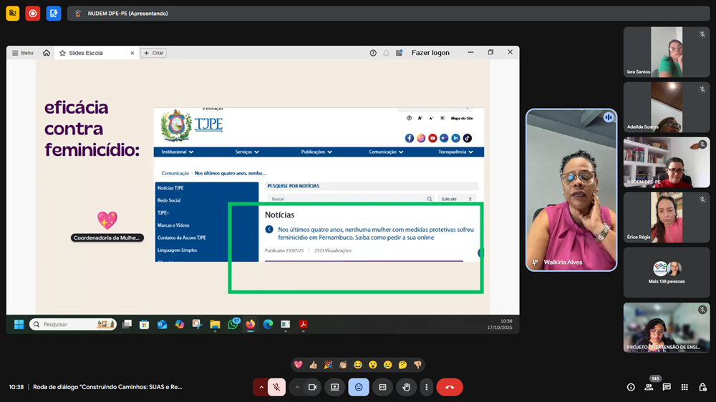Expand audio settings chevron

(x=261, y=387)
